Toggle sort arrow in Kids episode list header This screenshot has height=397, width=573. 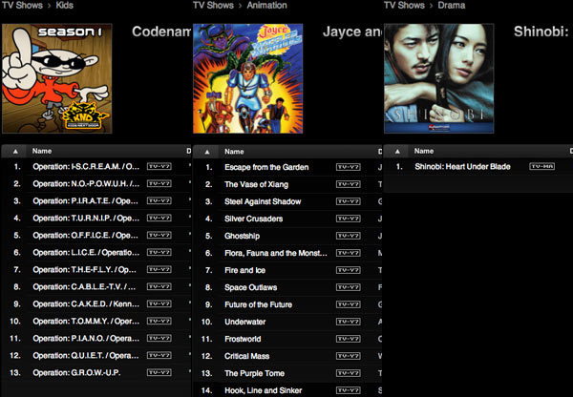(x=16, y=151)
